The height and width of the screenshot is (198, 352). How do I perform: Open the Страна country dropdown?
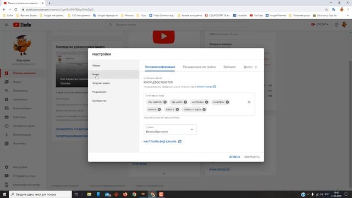170,130
